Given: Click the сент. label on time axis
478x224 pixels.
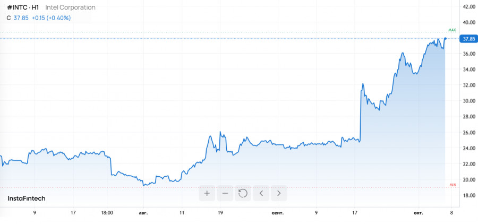Looking at the screenshot, I should (277, 213).
